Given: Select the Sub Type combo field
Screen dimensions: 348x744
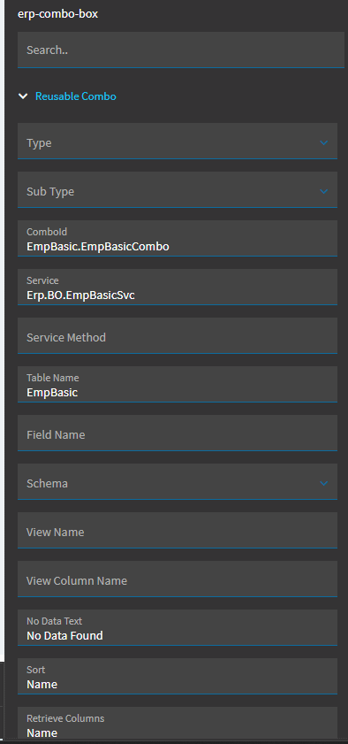Looking at the screenshot, I should click(178, 190).
